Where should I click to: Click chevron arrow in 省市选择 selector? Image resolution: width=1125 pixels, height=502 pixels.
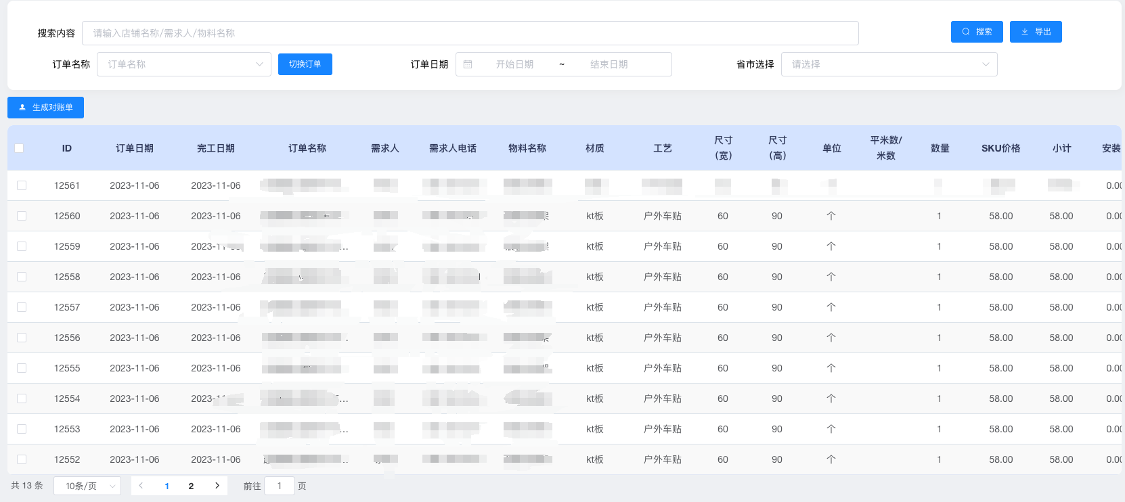click(x=986, y=64)
